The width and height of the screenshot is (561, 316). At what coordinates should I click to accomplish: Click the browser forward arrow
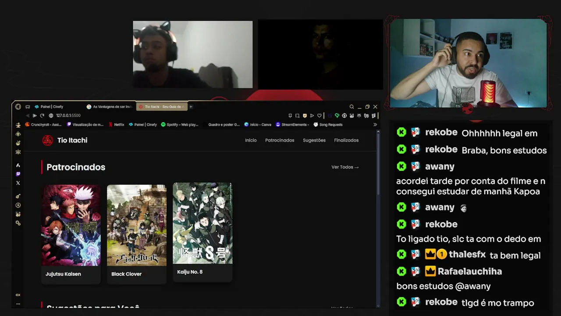35,115
